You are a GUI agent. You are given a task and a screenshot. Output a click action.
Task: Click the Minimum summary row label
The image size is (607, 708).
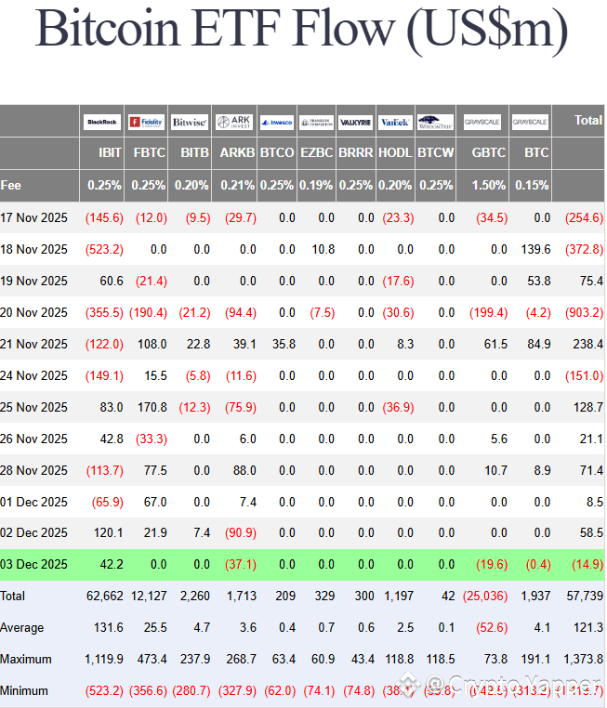coord(24,691)
